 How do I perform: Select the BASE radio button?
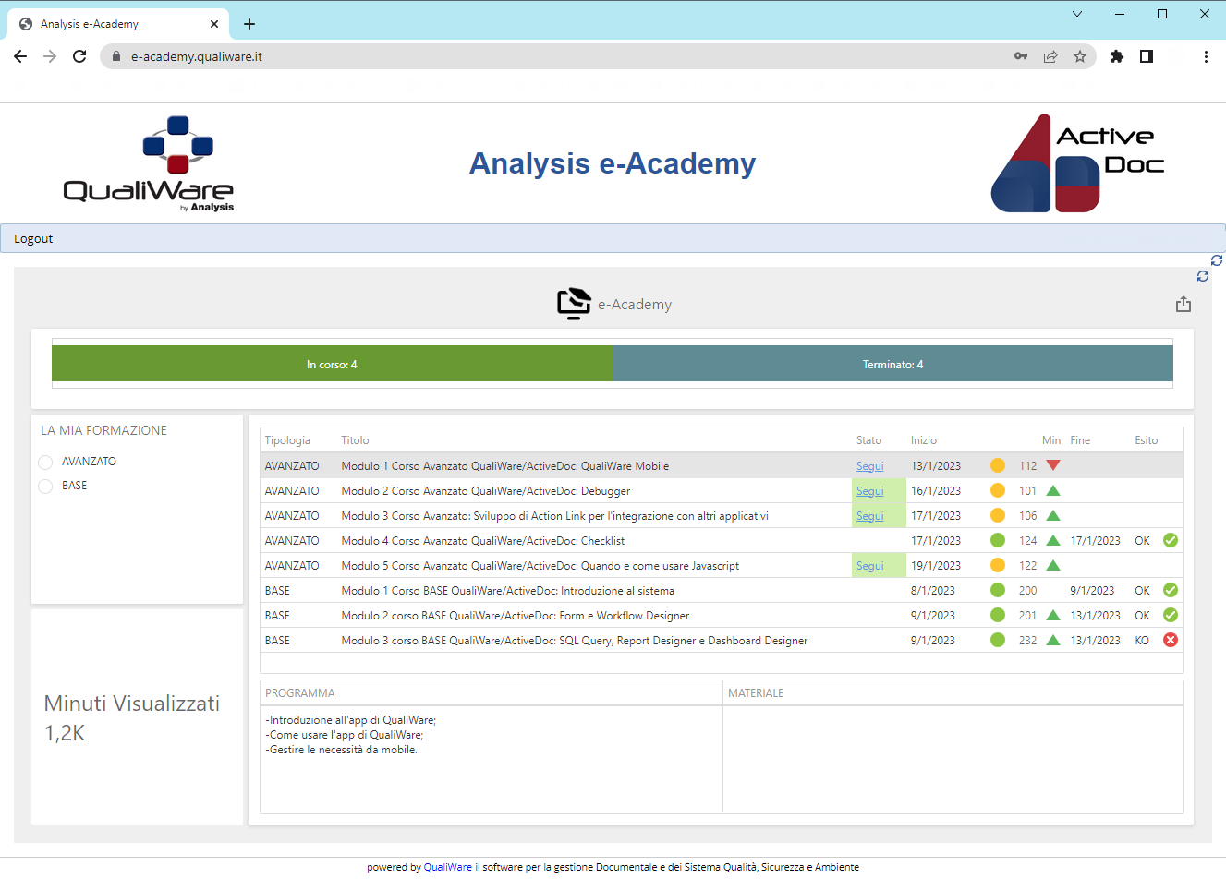point(45,486)
